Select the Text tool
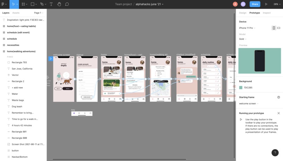The height and width of the screenshot is (161, 283). point(51,4)
